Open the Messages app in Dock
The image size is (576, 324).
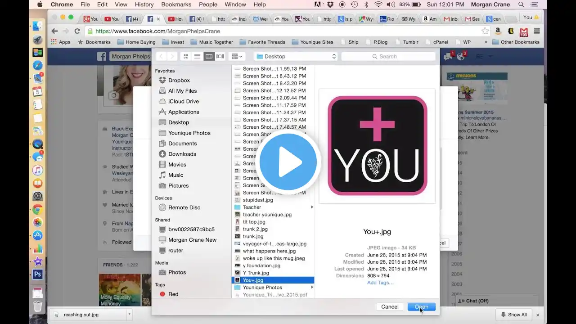tap(38, 157)
